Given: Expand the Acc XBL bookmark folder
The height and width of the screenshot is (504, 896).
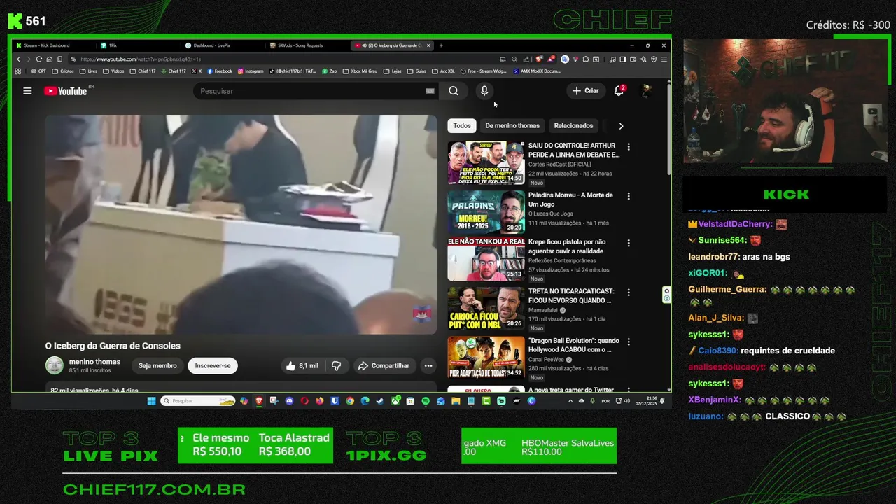Looking at the screenshot, I should [443, 71].
